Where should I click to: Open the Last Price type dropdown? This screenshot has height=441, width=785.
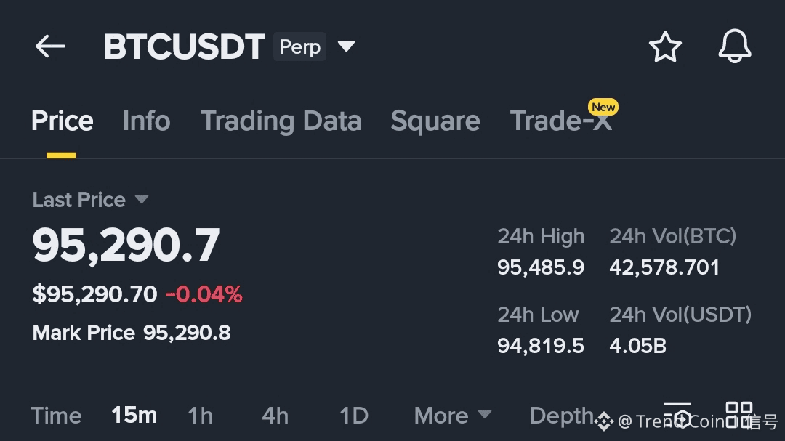[x=142, y=200]
